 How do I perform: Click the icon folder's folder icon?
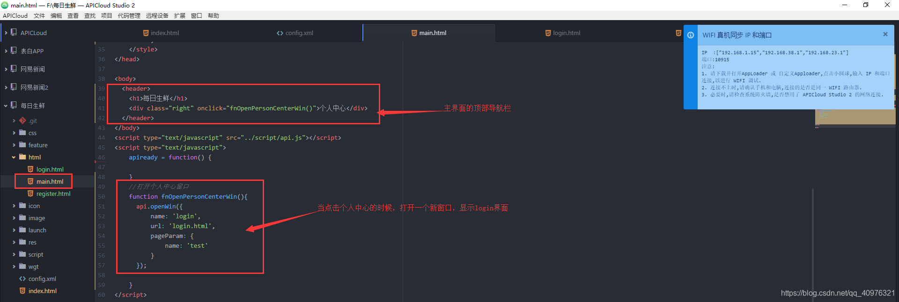coord(22,206)
